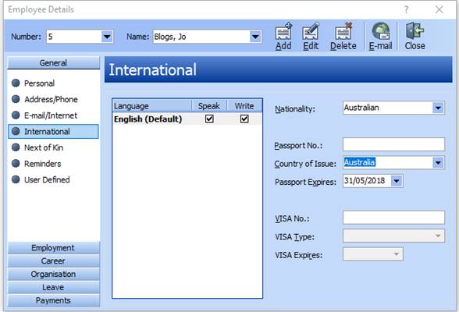Image resolution: width=459 pixels, height=312 pixels.
Task: Select the E-mail/Internet bullet in sidebar
Action: [x=16, y=115]
